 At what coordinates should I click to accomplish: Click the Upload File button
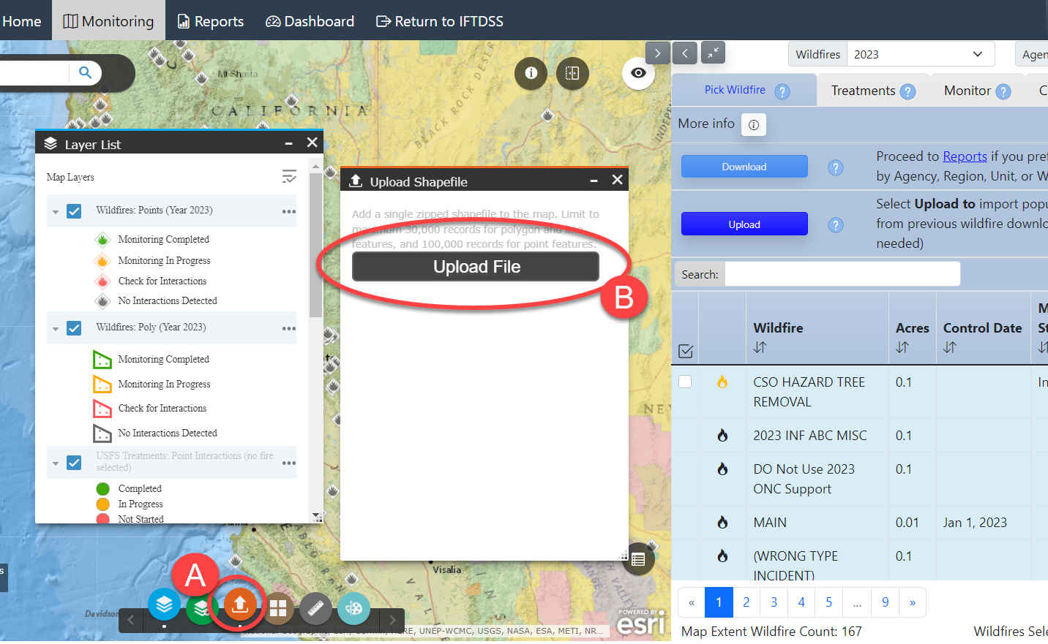[x=476, y=267]
